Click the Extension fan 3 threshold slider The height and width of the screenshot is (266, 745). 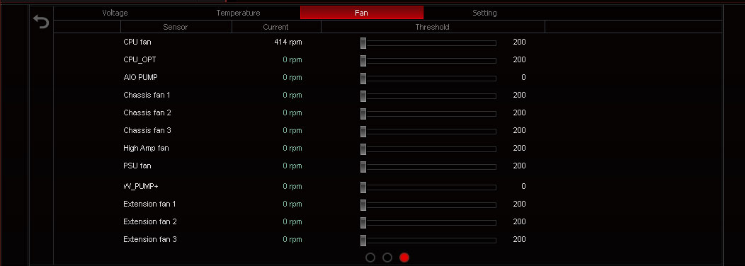point(428,240)
